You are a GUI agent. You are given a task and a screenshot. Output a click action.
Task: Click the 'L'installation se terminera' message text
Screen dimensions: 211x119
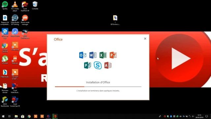tap(98, 91)
